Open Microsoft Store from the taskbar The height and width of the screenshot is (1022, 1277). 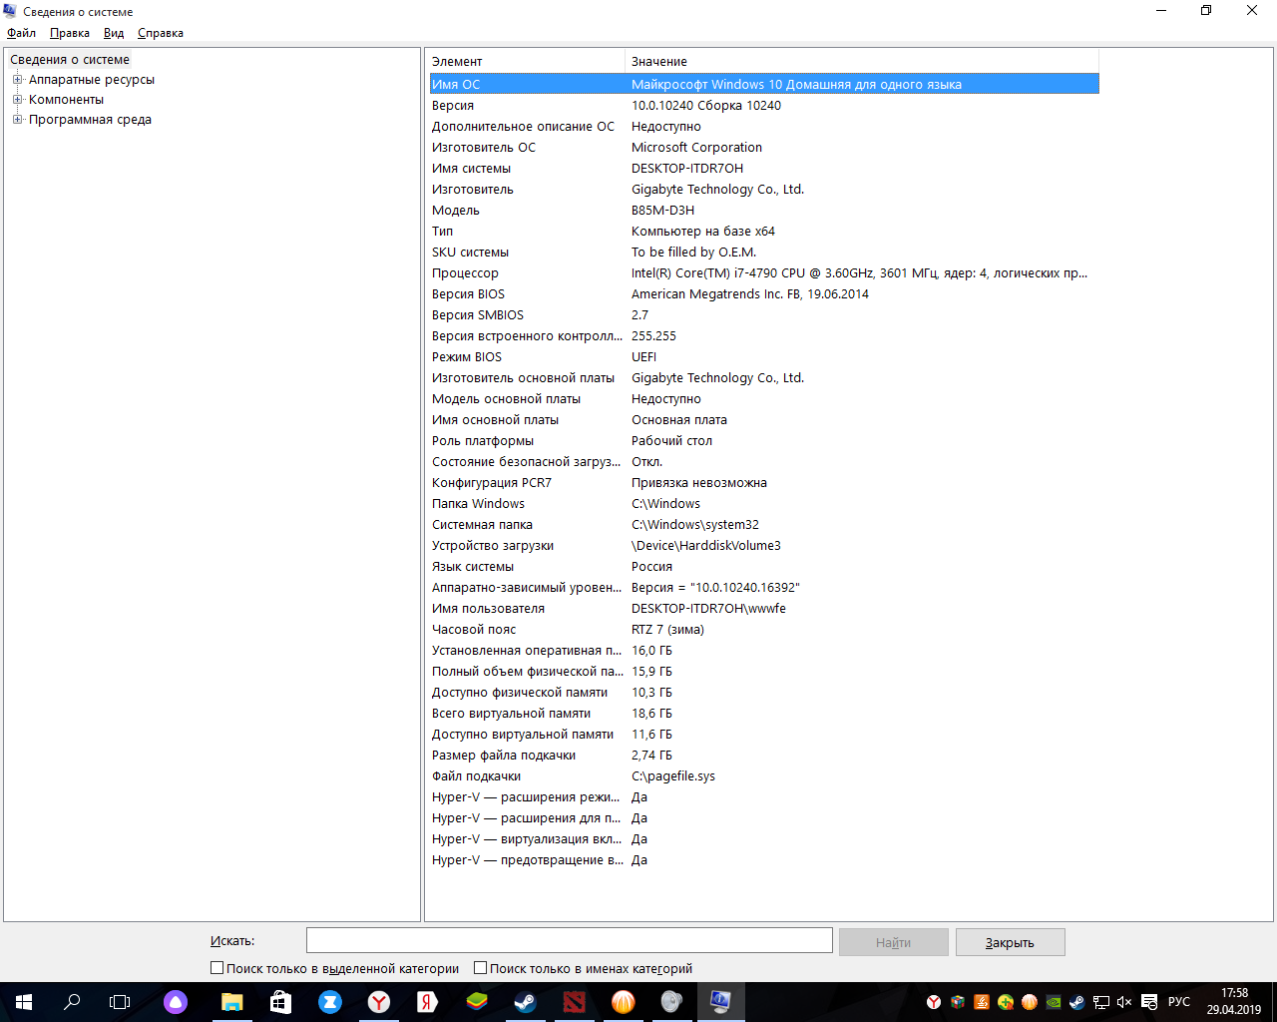tap(281, 1002)
